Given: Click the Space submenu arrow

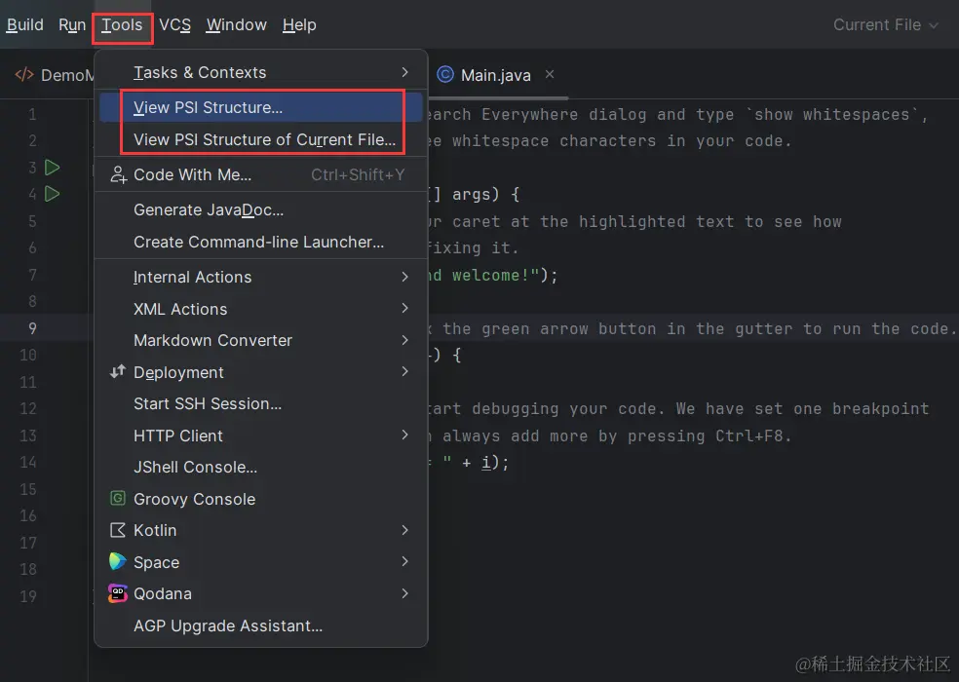Looking at the screenshot, I should [404, 561].
